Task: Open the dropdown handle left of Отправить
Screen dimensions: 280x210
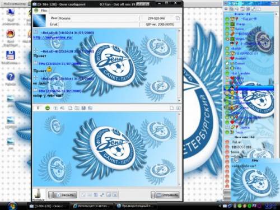Action: tap(153, 195)
